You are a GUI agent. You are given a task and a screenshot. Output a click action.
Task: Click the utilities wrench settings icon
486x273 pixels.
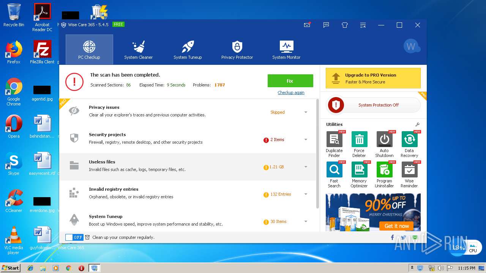[x=417, y=124]
